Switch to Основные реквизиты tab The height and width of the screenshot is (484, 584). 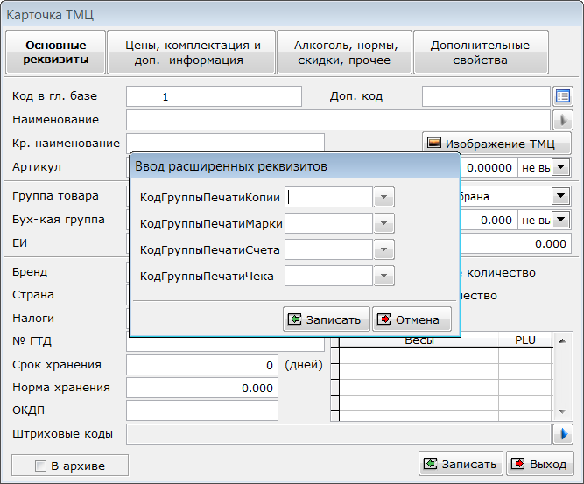(56, 53)
